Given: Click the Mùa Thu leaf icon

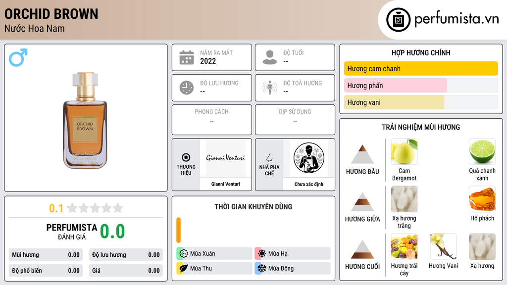Looking at the screenshot, I should click(184, 268).
